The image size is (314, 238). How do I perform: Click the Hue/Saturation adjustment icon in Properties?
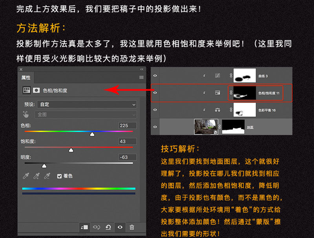(27, 90)
